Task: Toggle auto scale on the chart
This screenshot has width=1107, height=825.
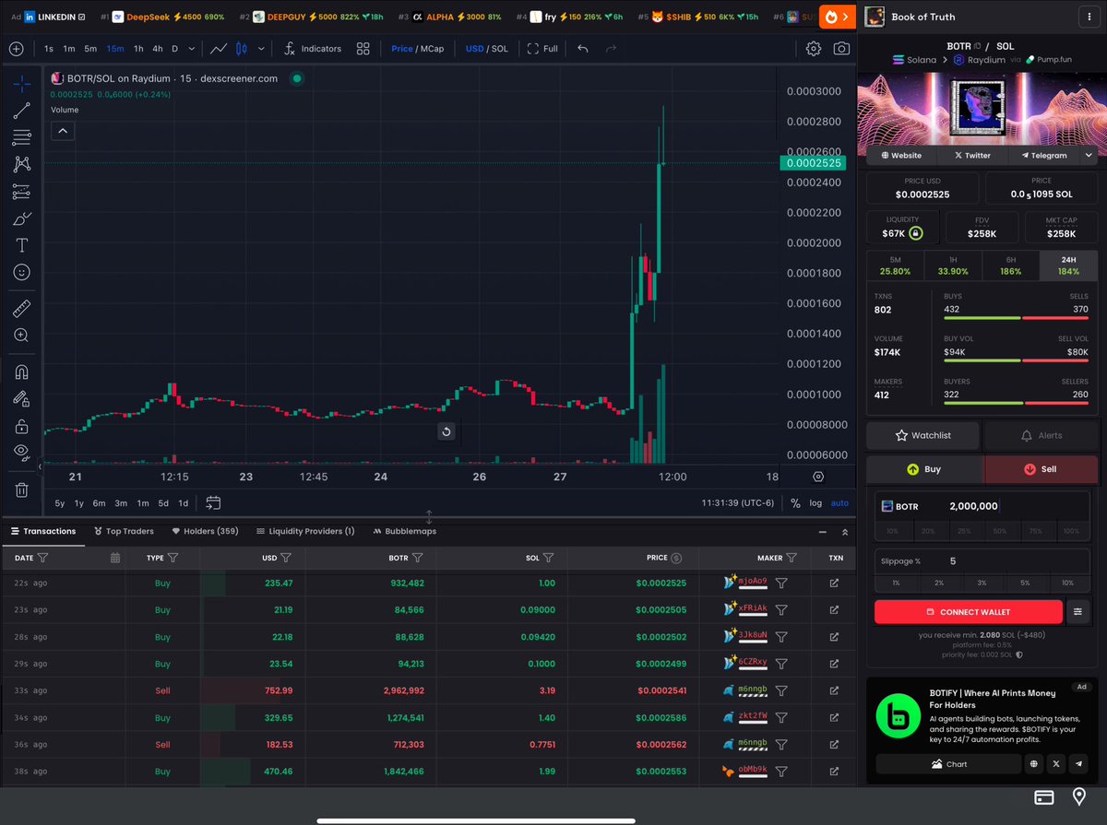Action: pyautogui.click(x=839, y=503)
